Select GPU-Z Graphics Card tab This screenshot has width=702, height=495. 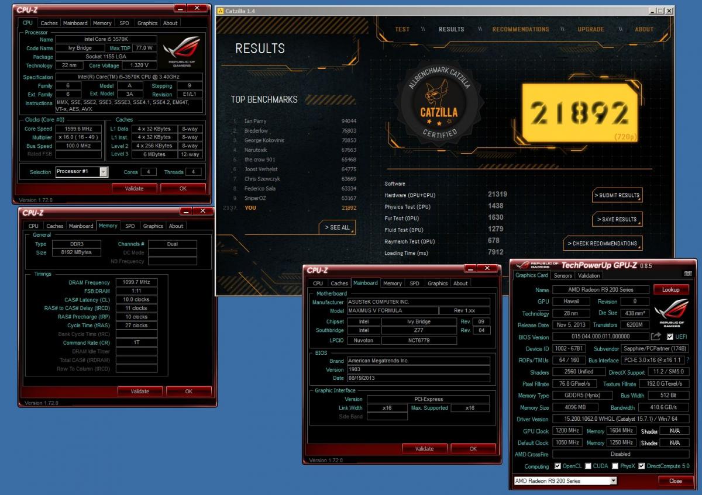pyautogui.click(x=531, y=276)
